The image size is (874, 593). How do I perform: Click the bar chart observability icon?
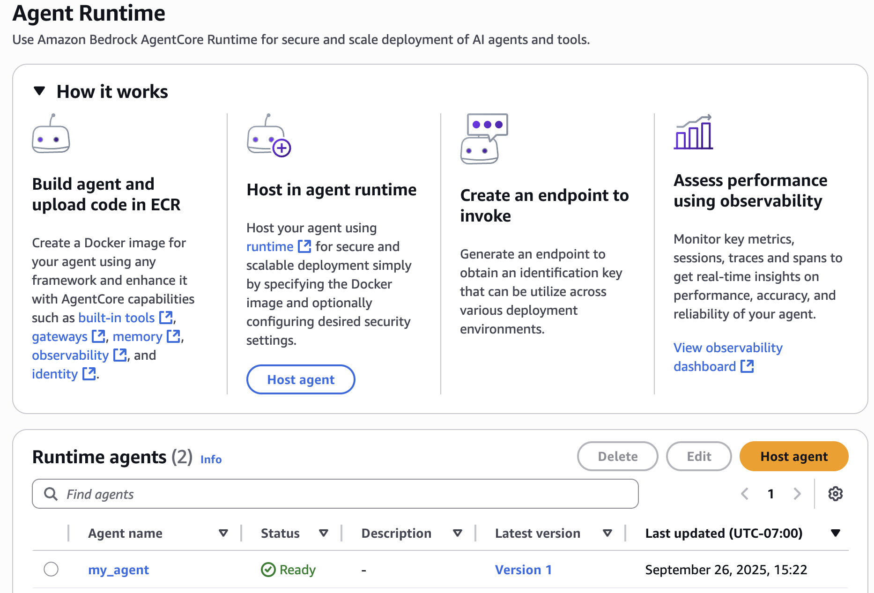coord(693,133)
